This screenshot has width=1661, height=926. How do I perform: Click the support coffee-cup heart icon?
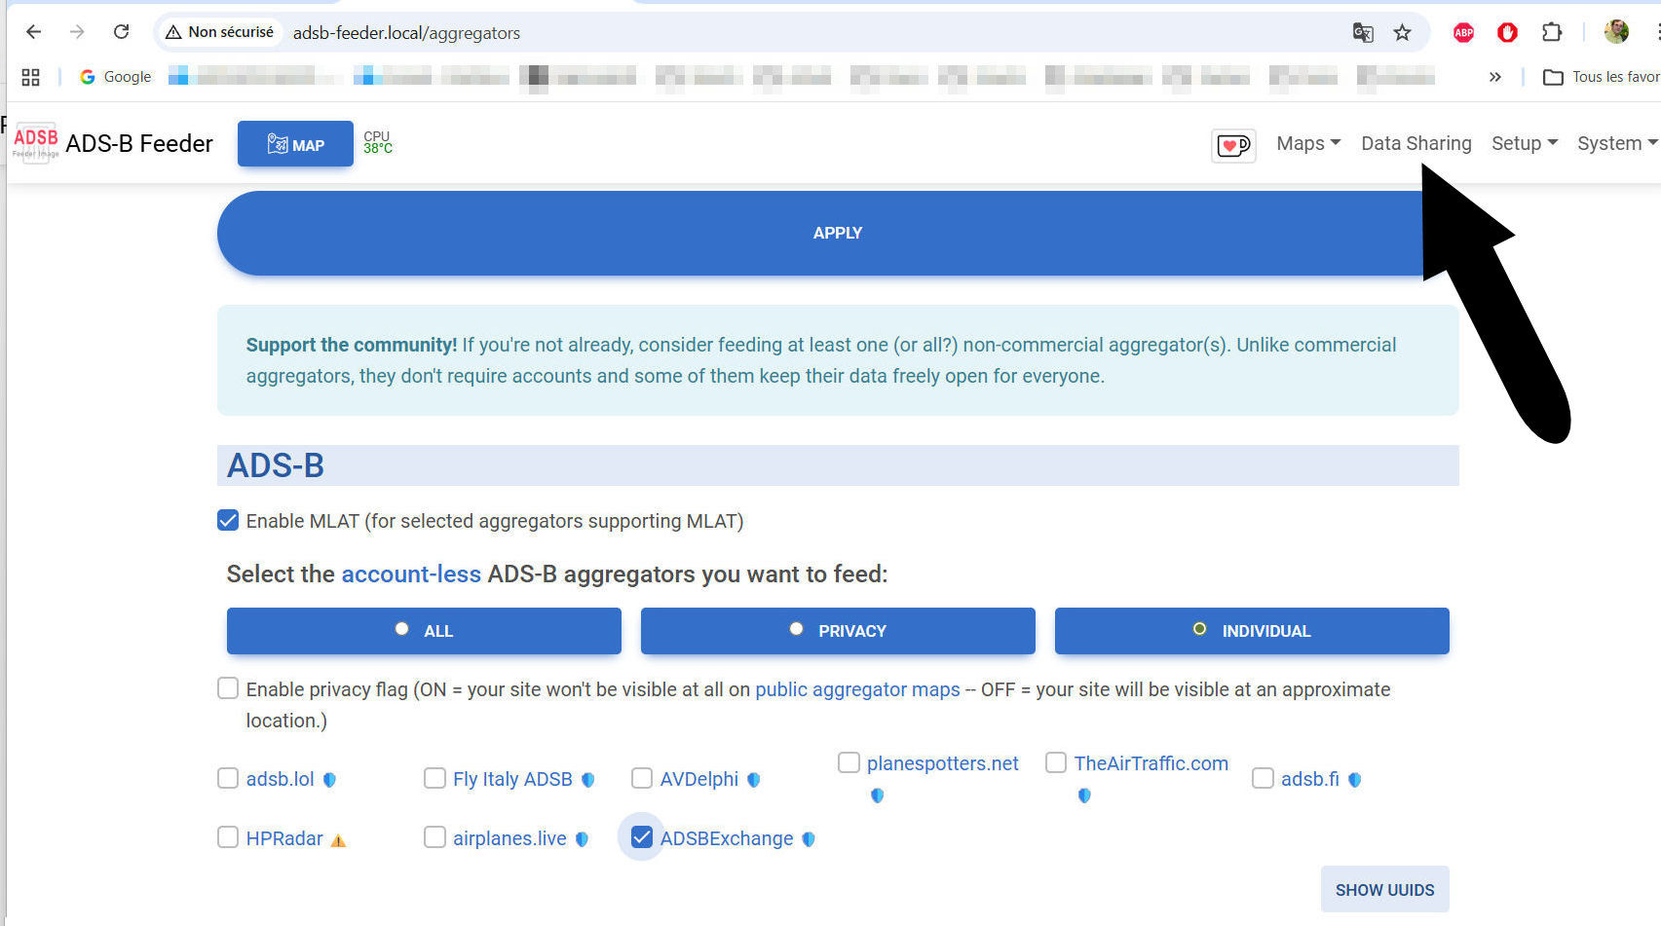(1233, 145)
